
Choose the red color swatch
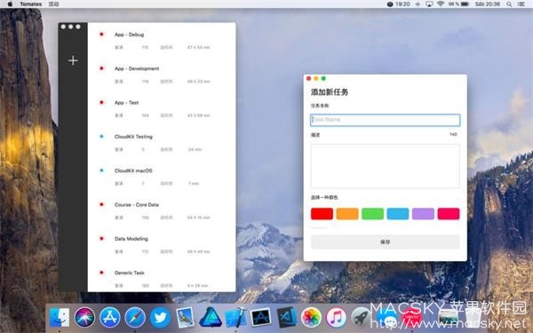click(322, 214)
